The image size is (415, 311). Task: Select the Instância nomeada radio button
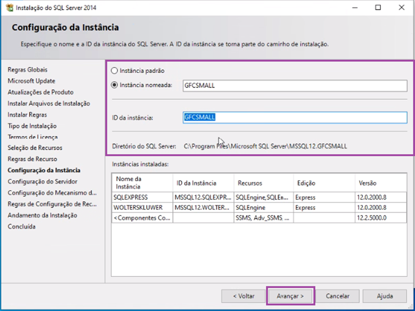tap(114, 85)
